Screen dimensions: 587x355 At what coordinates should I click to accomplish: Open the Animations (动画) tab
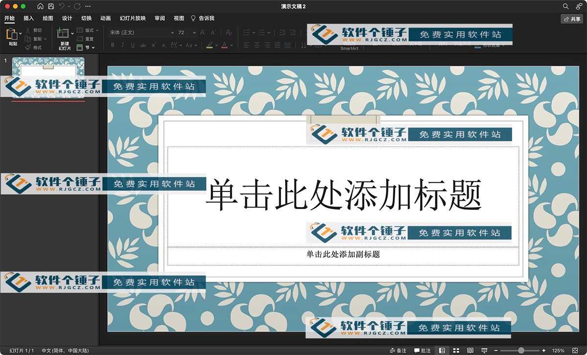pos(106,18)
